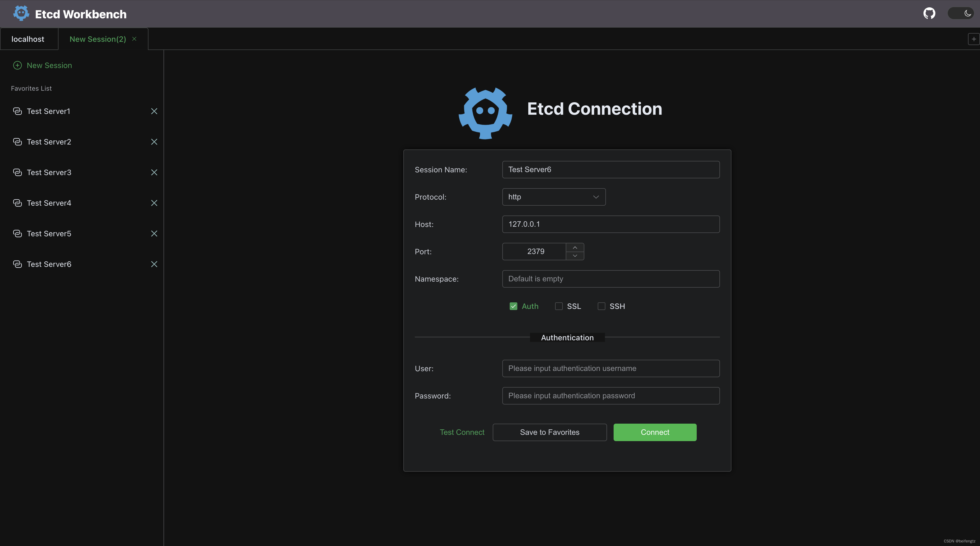Uncheck the Auth checkbox
This screenshot has width=980, height=546.
(513, 306)
